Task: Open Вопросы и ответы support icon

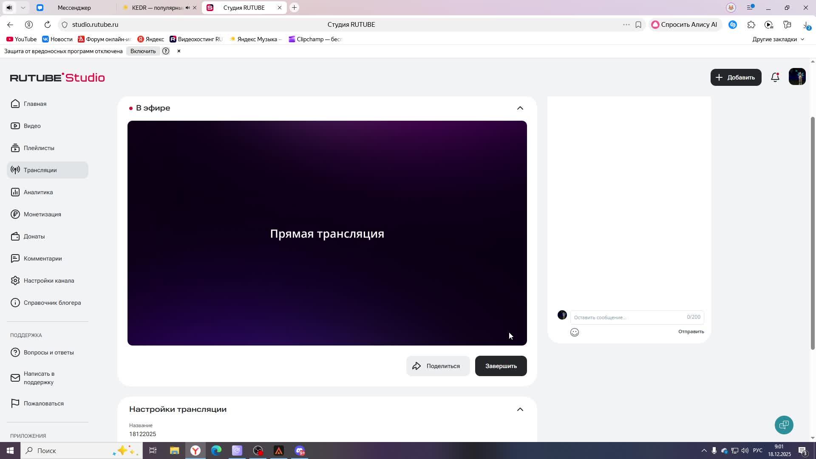Action: (15, 352)
